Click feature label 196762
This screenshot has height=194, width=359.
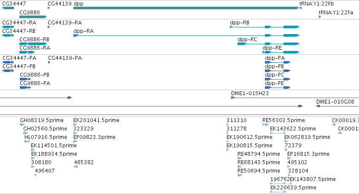[280, 179]
